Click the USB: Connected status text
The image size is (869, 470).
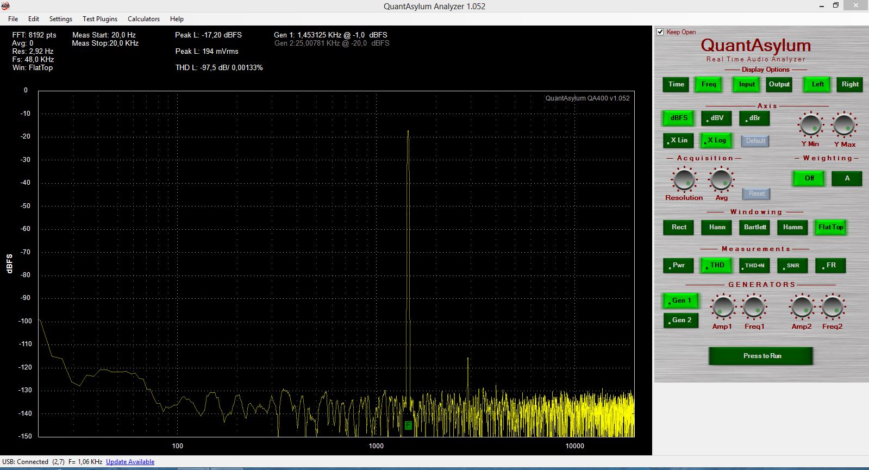click(26, 462)
